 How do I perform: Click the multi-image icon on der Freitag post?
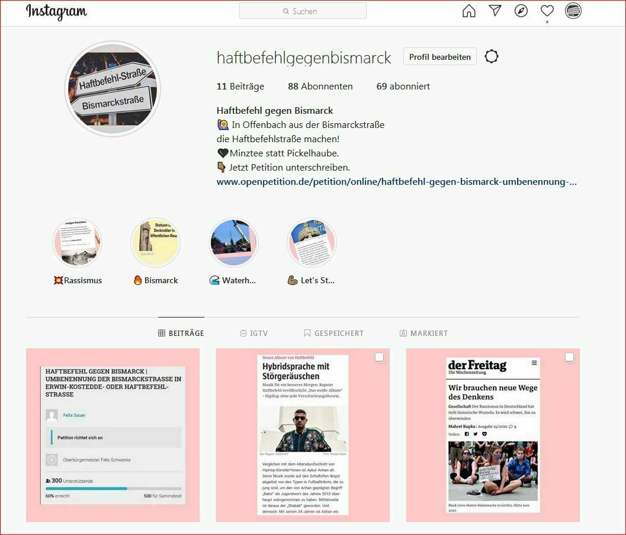pyautogui.click(x=569, y=357)
